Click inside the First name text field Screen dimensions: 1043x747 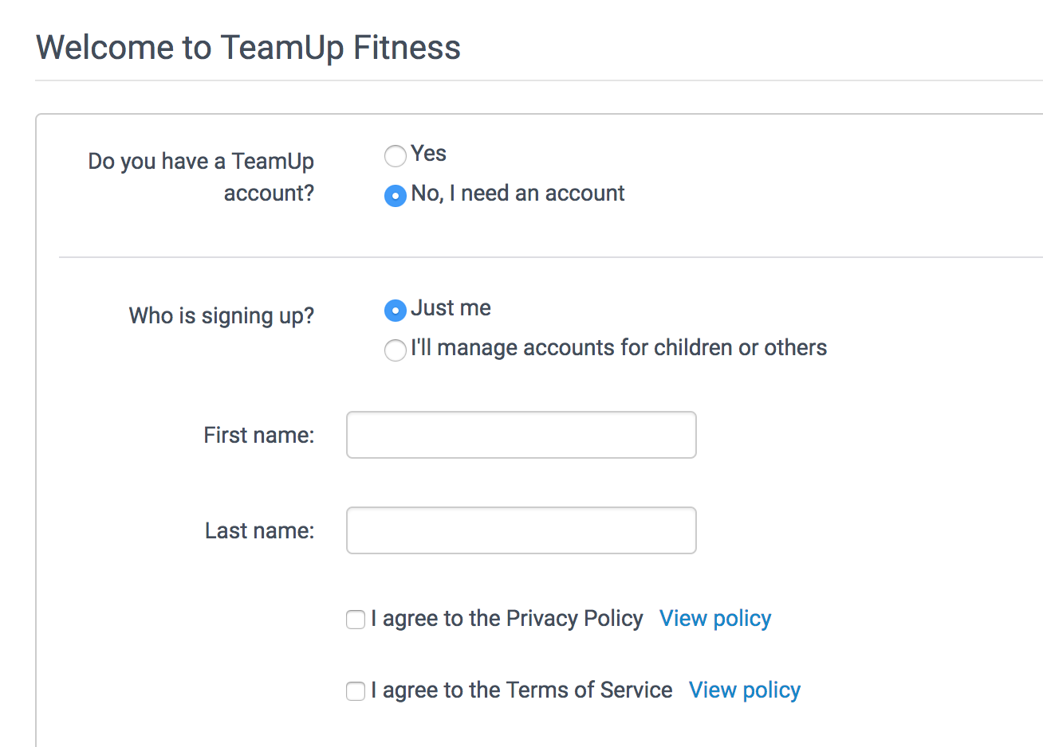coord(521,435)
